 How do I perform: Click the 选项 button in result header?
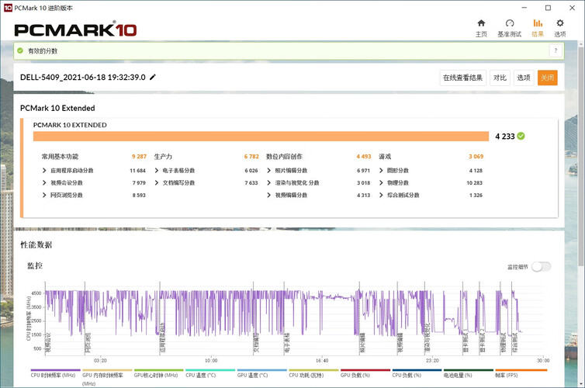(524, 78)
